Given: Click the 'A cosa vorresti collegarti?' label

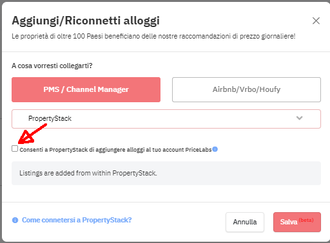Looking at the screenshot, I should click(52, 66).
